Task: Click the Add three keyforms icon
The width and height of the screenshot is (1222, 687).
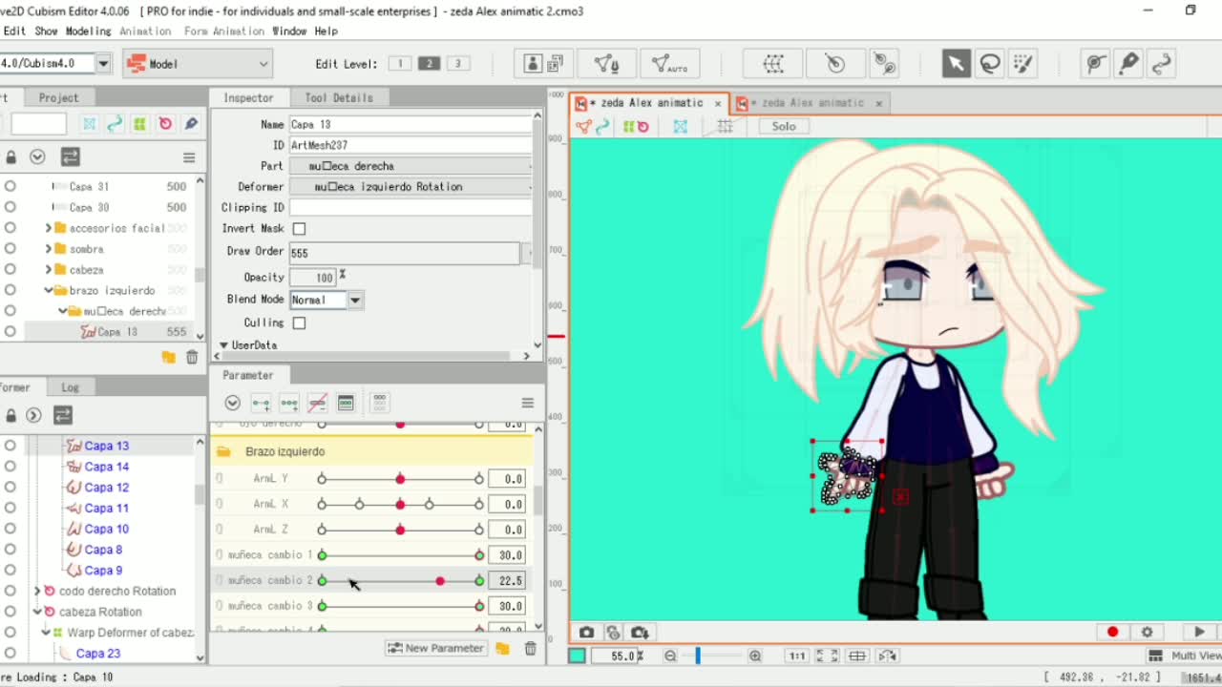Action: (289, 403)
